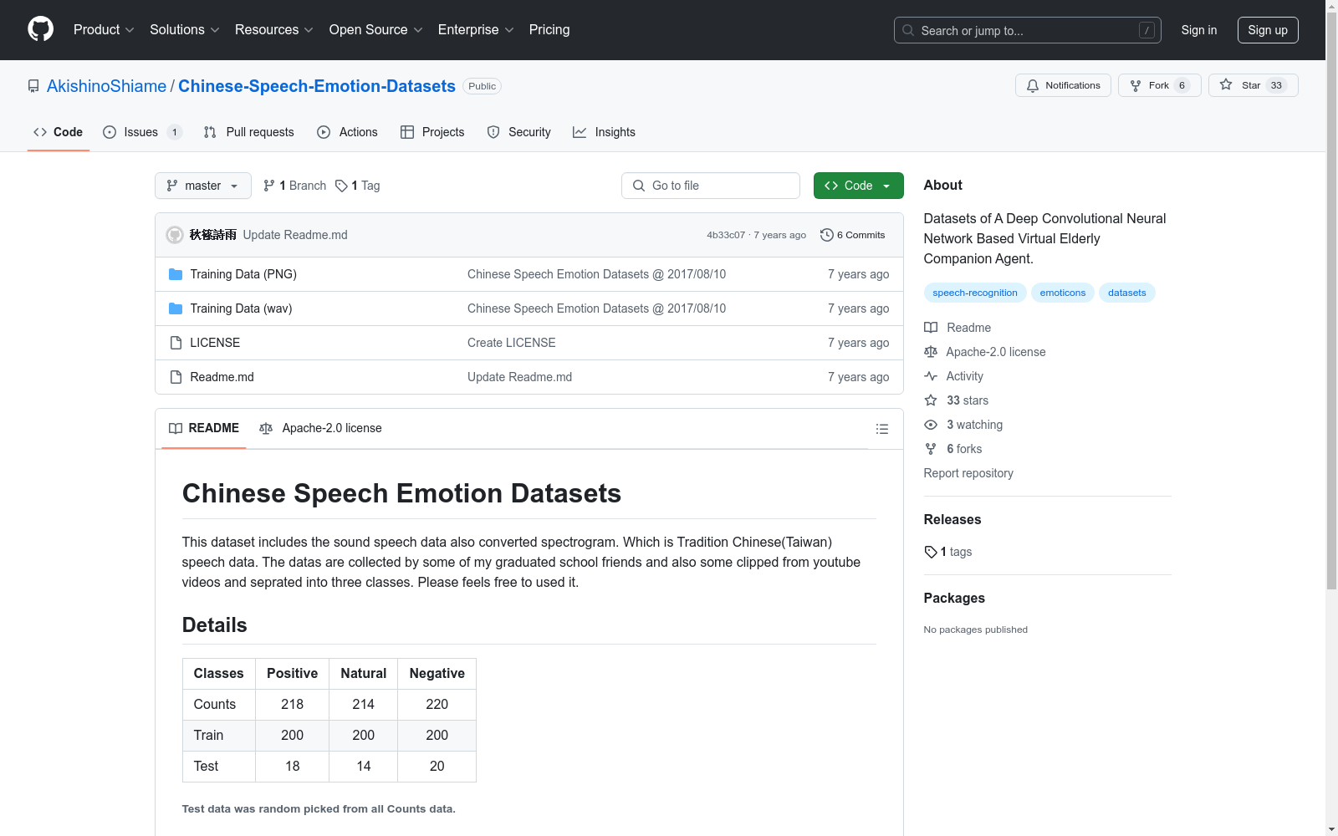This screenshot has height=836, width=1338.
Task: Open the Actions tab
Action: coord(348,132)
